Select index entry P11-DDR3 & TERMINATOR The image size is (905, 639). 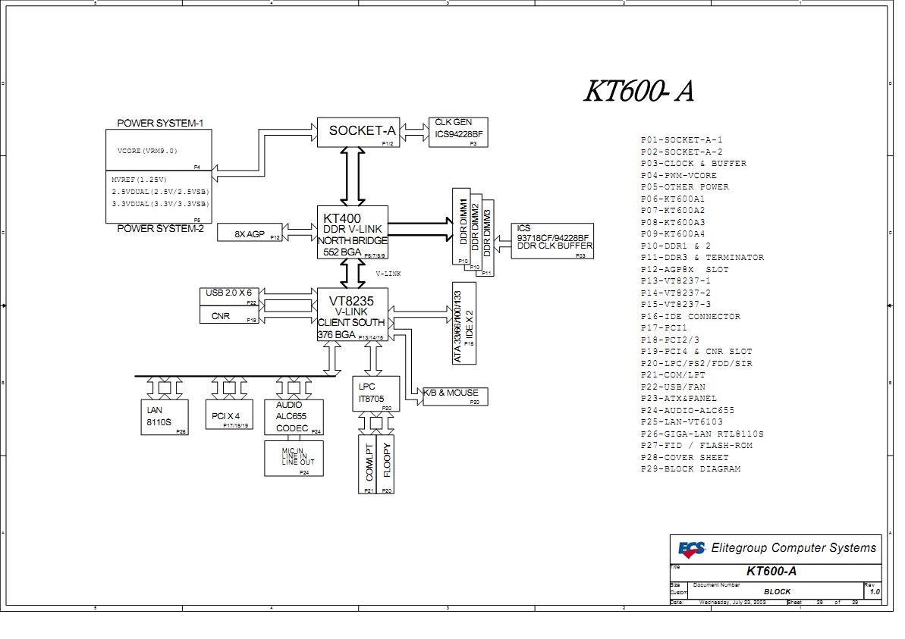pyautogui.click(x=702, y=257)
